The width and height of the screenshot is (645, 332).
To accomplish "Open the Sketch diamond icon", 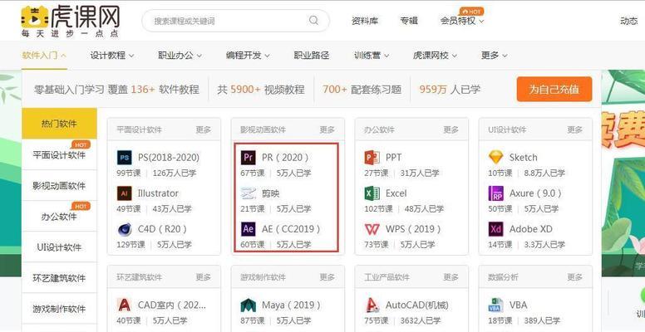I will pos(495,158).
